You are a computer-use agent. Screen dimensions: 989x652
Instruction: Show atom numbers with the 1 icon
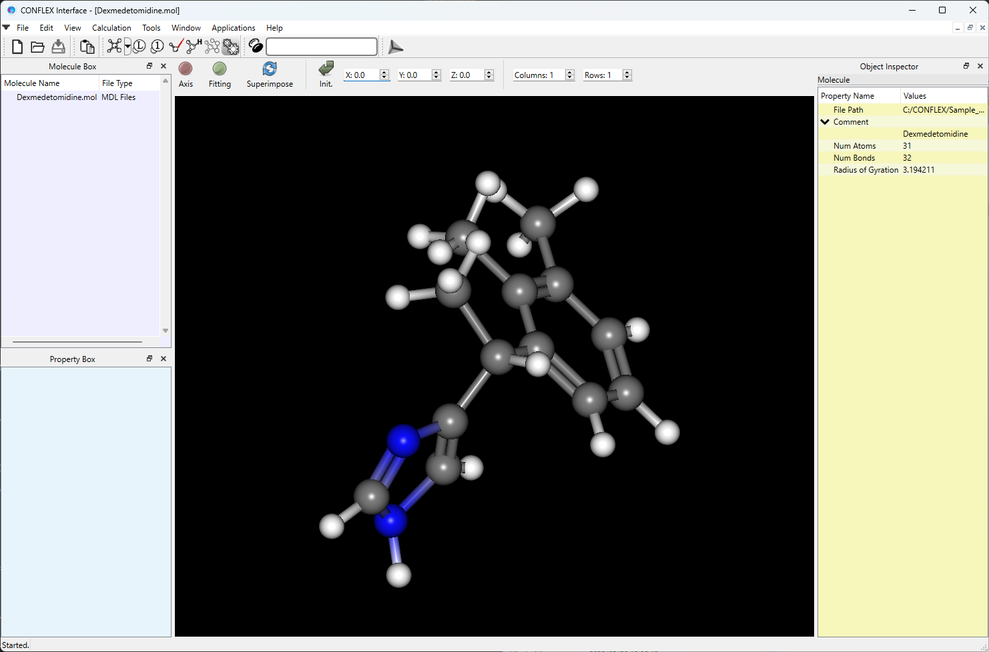pyautogui.click(x=157, y=47)
